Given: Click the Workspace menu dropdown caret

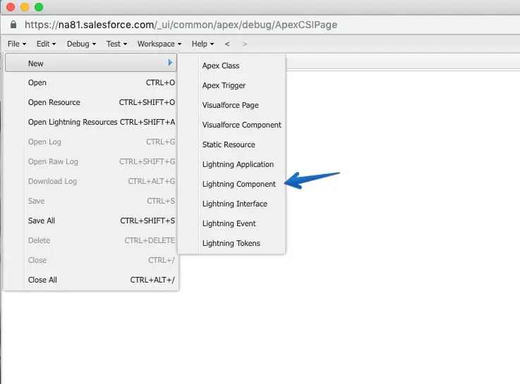Looking at the screenshot, I should (x=179, y=44).
